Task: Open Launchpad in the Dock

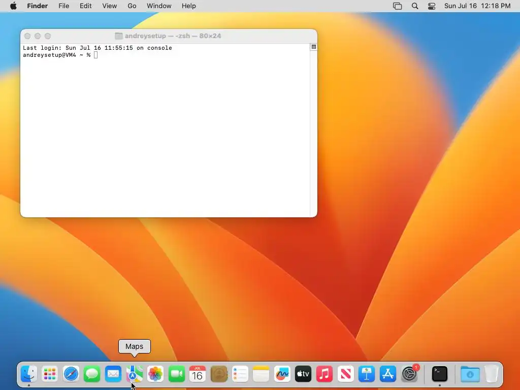Action: pyautogui.click(x=50, y=374)
